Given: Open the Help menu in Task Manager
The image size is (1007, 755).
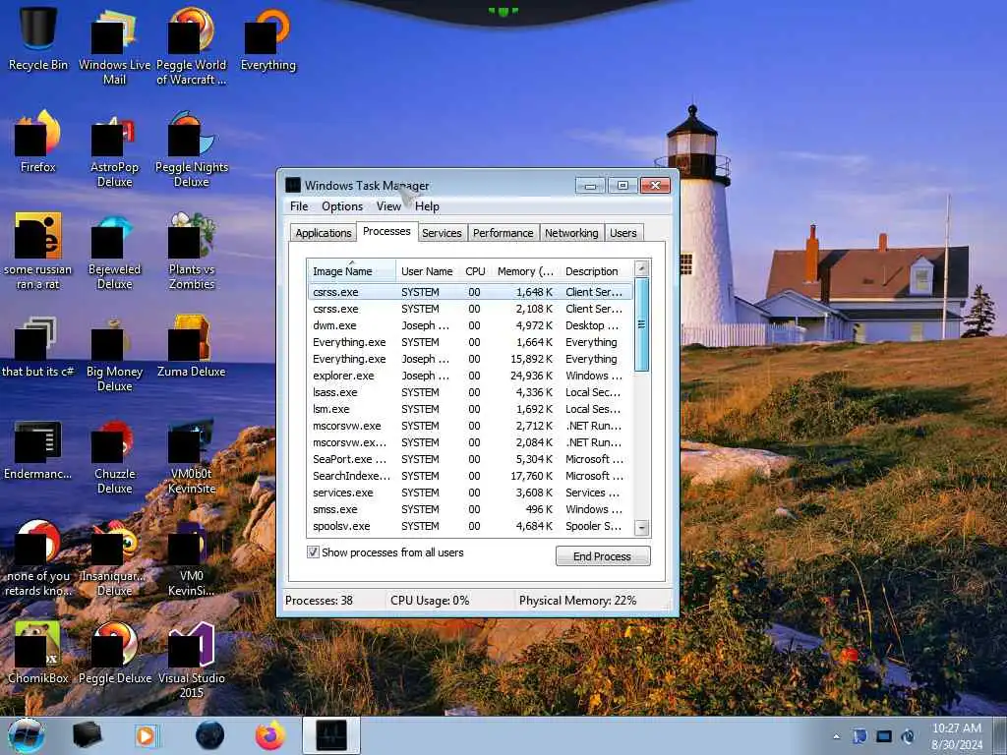Looking at the screenshot, I should coord(427,206).
